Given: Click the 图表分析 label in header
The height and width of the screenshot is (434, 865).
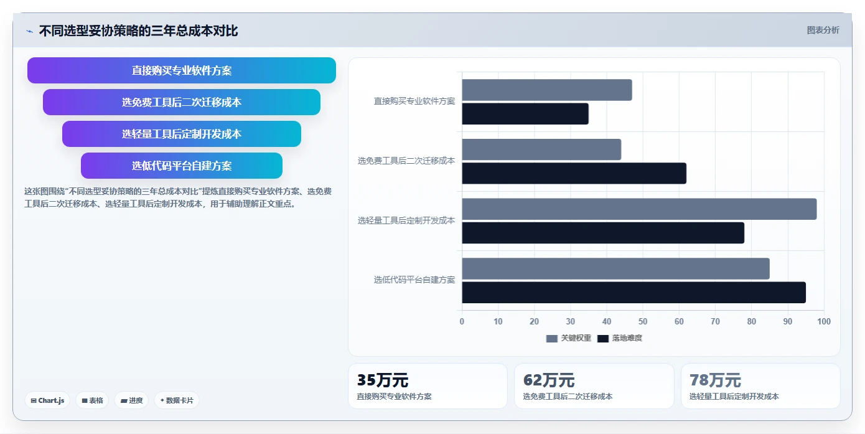Looking at the screenshot, I should (x=823, y=30).
